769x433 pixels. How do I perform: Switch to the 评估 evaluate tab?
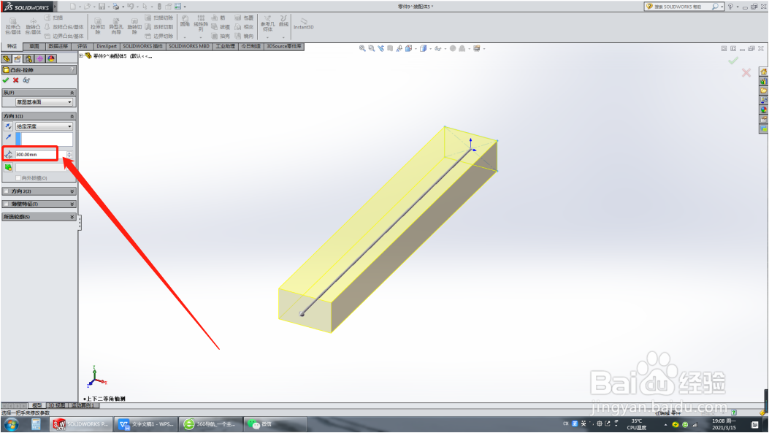tap(82, 46)
